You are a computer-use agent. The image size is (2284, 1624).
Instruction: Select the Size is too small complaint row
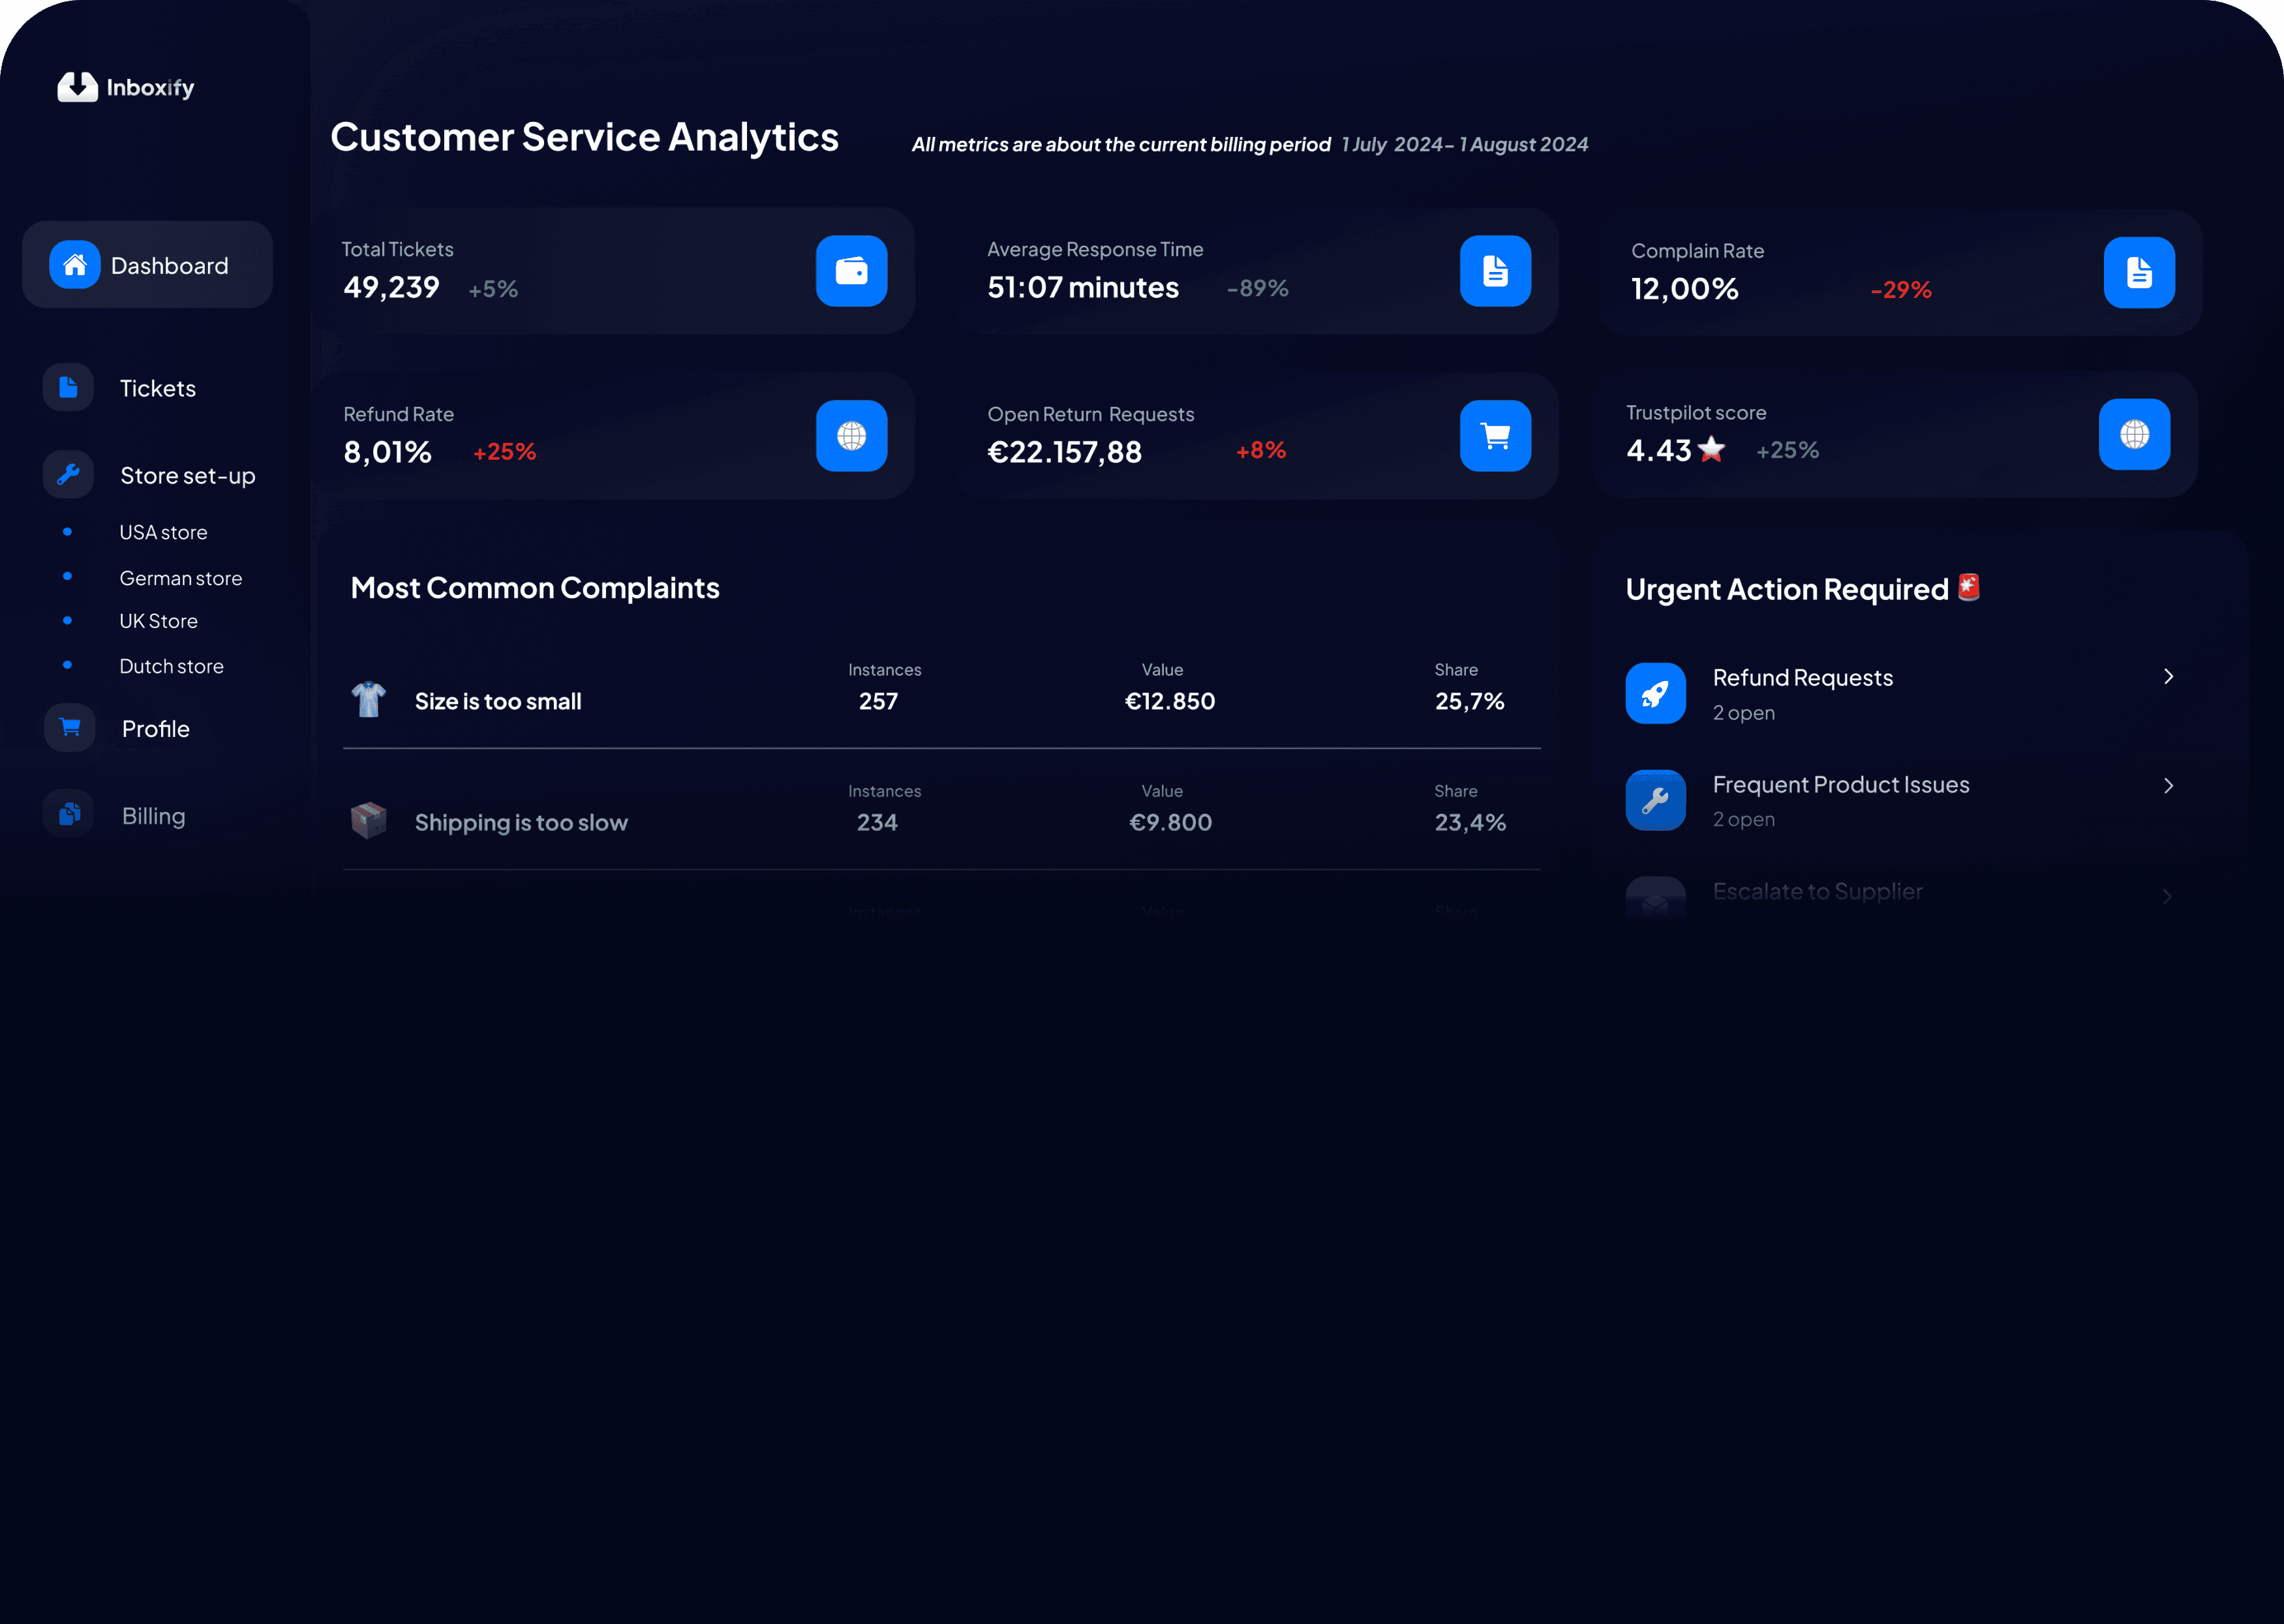(498, 701)
